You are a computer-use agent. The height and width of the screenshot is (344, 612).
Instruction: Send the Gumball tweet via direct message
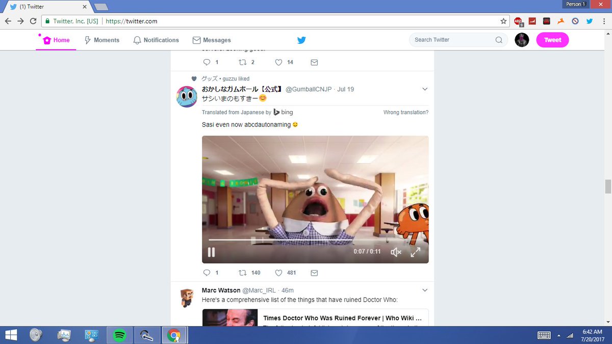tap(314, 273)
